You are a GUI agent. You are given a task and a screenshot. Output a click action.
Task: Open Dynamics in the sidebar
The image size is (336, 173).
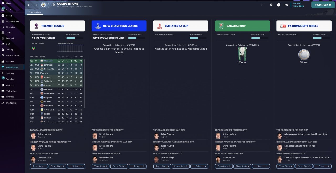(12, 27)
